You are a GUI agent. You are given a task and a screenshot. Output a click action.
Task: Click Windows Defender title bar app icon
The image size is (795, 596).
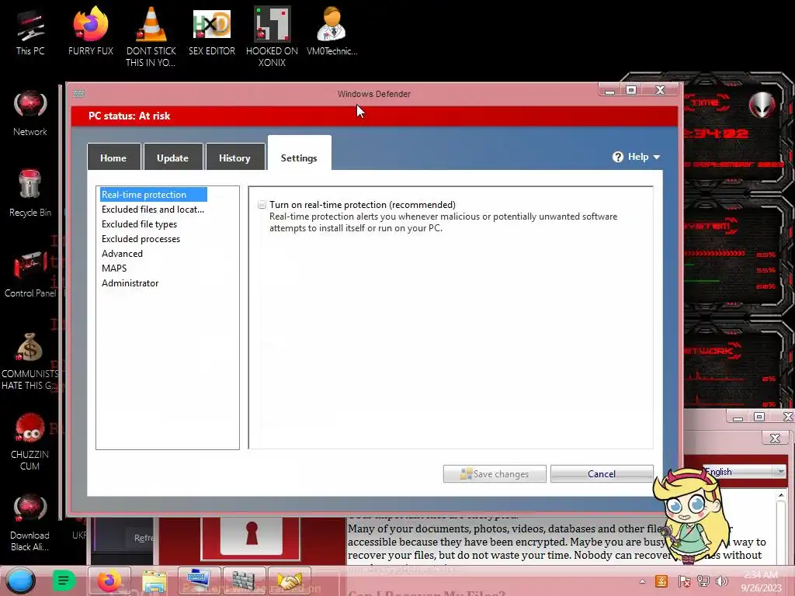point(78,94)
